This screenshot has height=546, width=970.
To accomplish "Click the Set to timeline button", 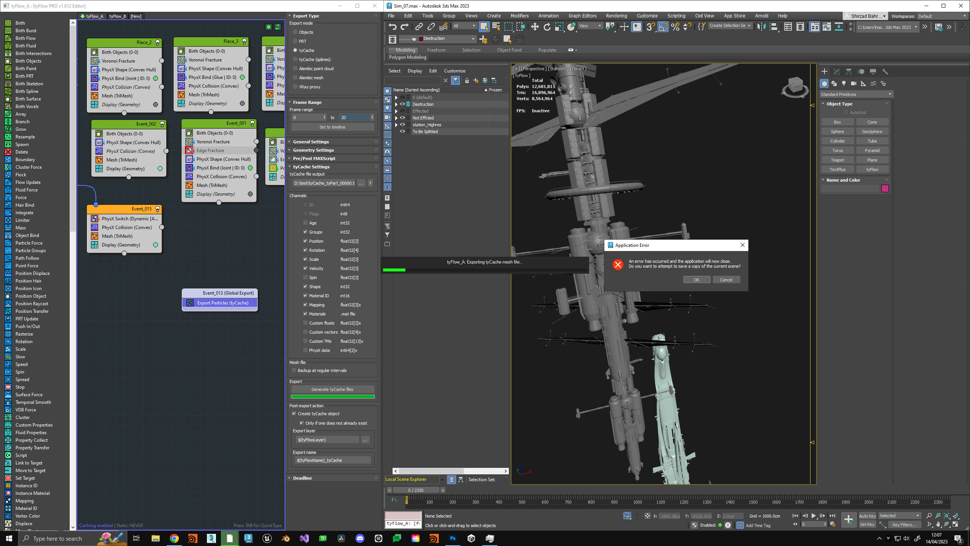I will pyautogui.click(x=332, y=127).
